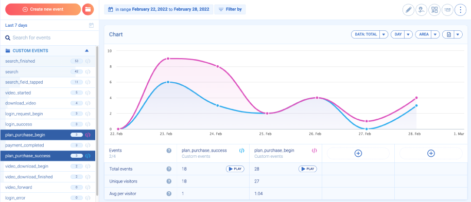The height and width of the screenshot is (202, 471).
Task: Open the QR code icon button
Action: [434, 10]
